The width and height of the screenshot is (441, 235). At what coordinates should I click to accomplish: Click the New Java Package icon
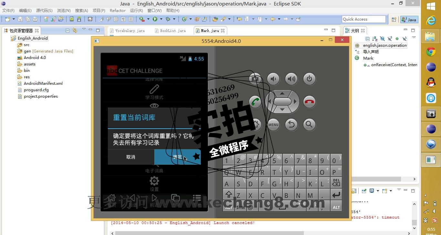197,19
